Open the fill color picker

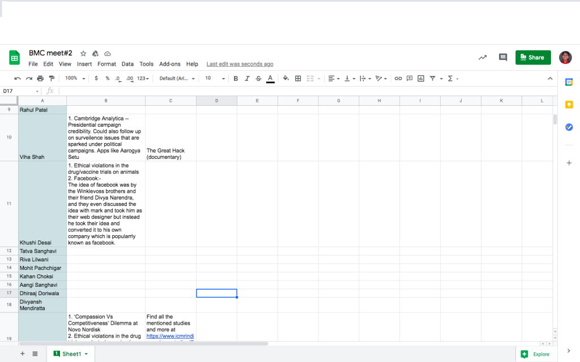pos(286,78)
